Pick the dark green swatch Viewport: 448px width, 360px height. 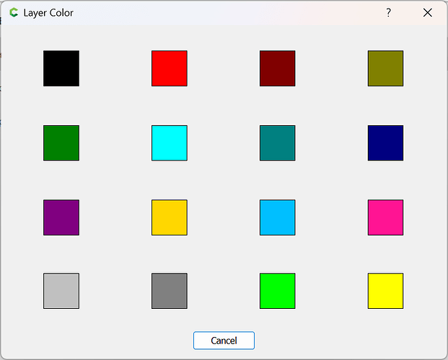tap(61, 143)
